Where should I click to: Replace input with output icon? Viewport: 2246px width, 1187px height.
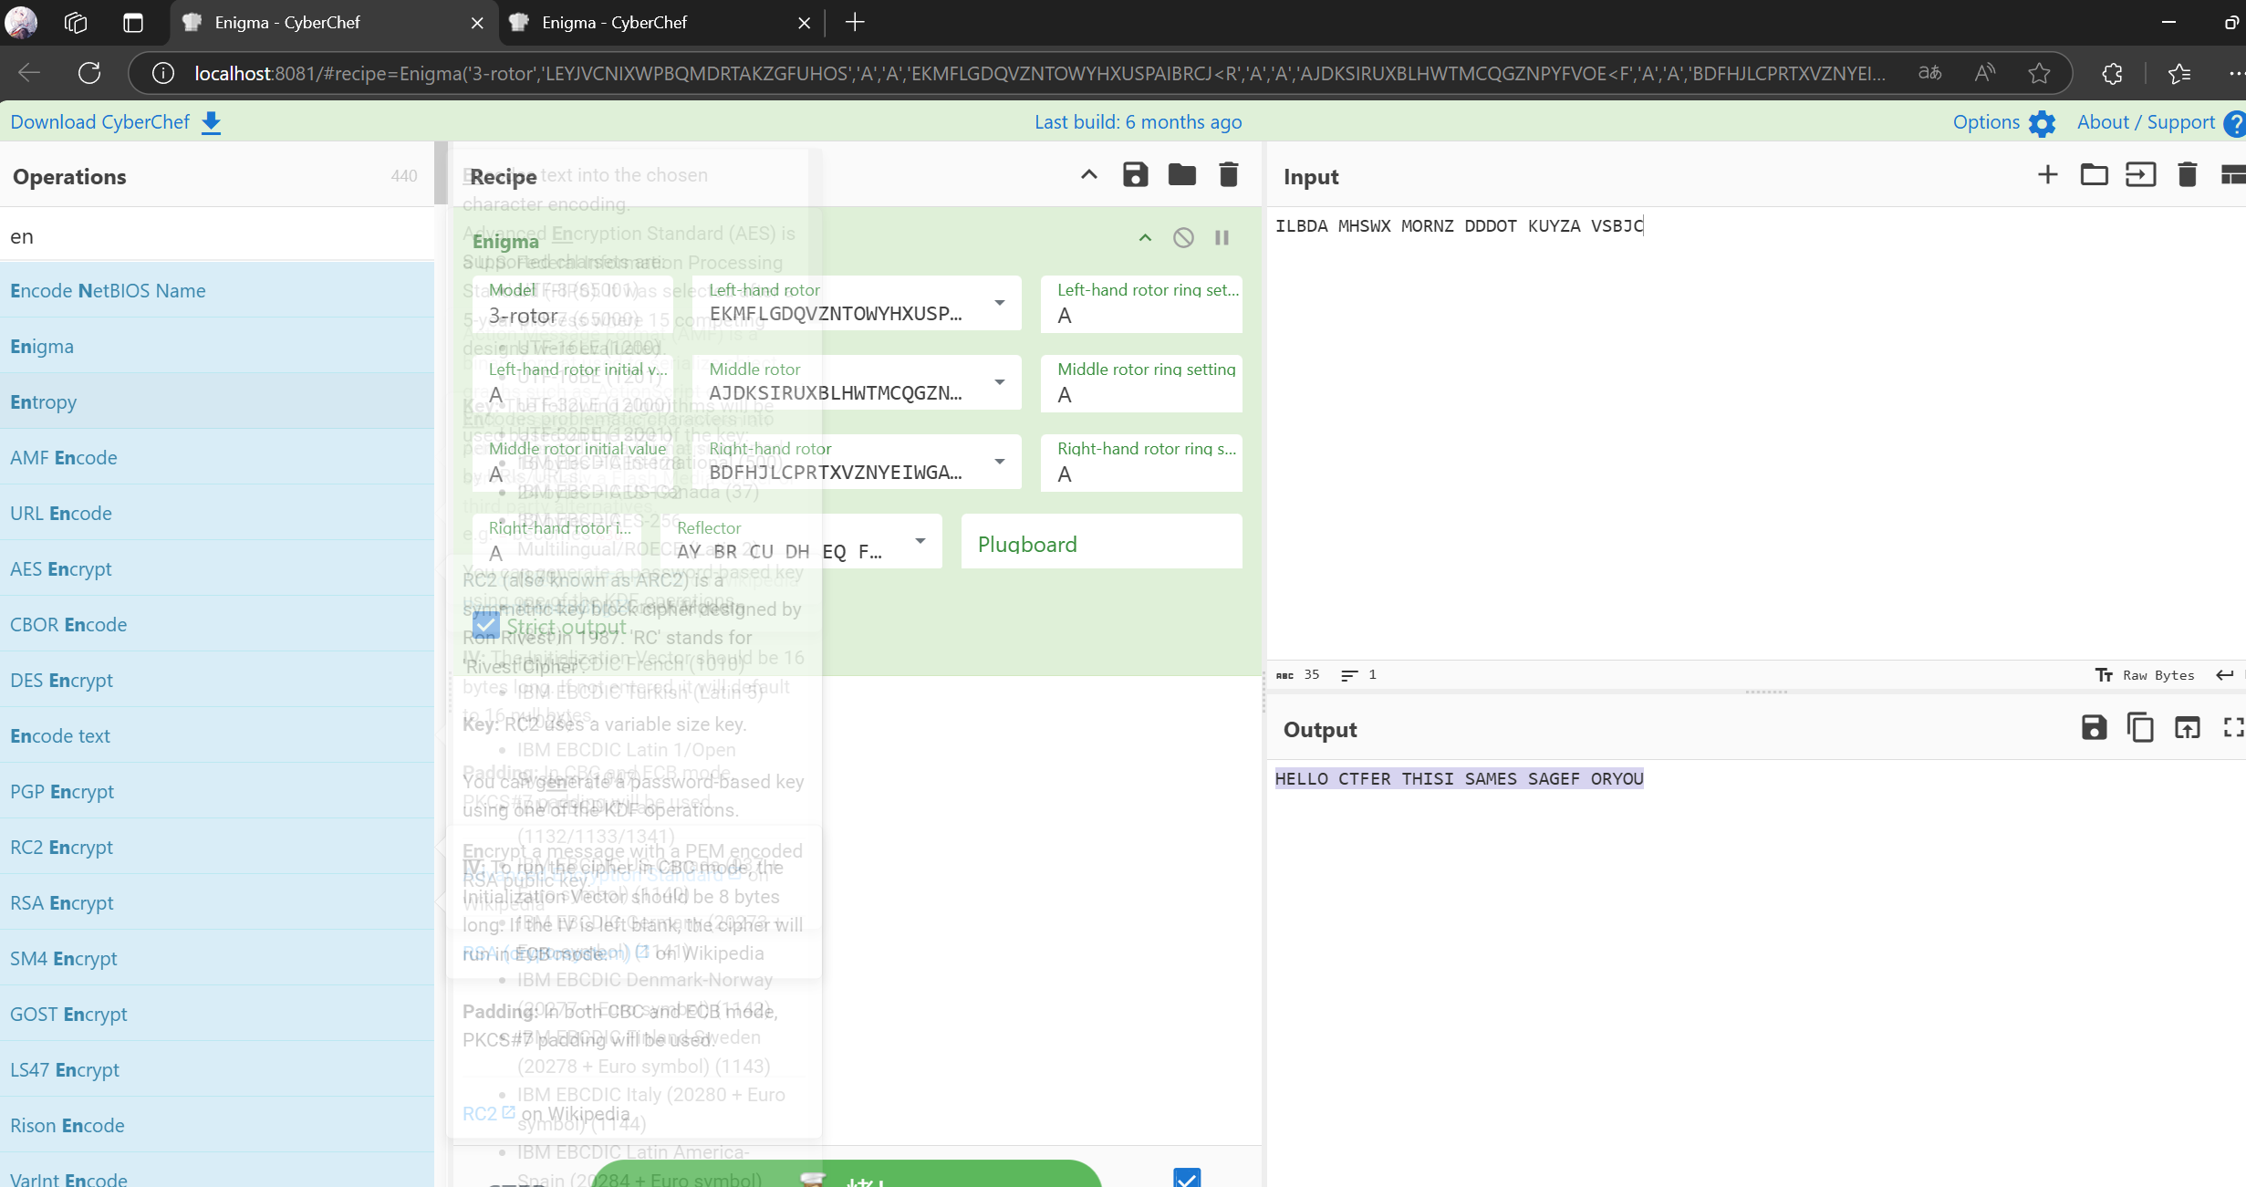pos(2187,727)
